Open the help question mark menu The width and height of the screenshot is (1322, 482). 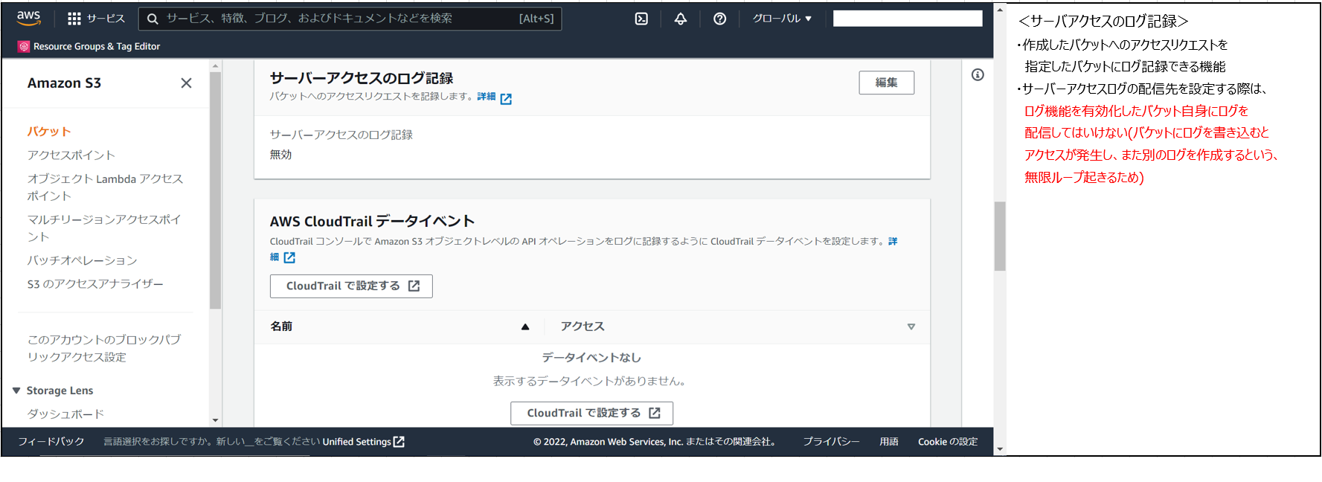pos(720,19)
